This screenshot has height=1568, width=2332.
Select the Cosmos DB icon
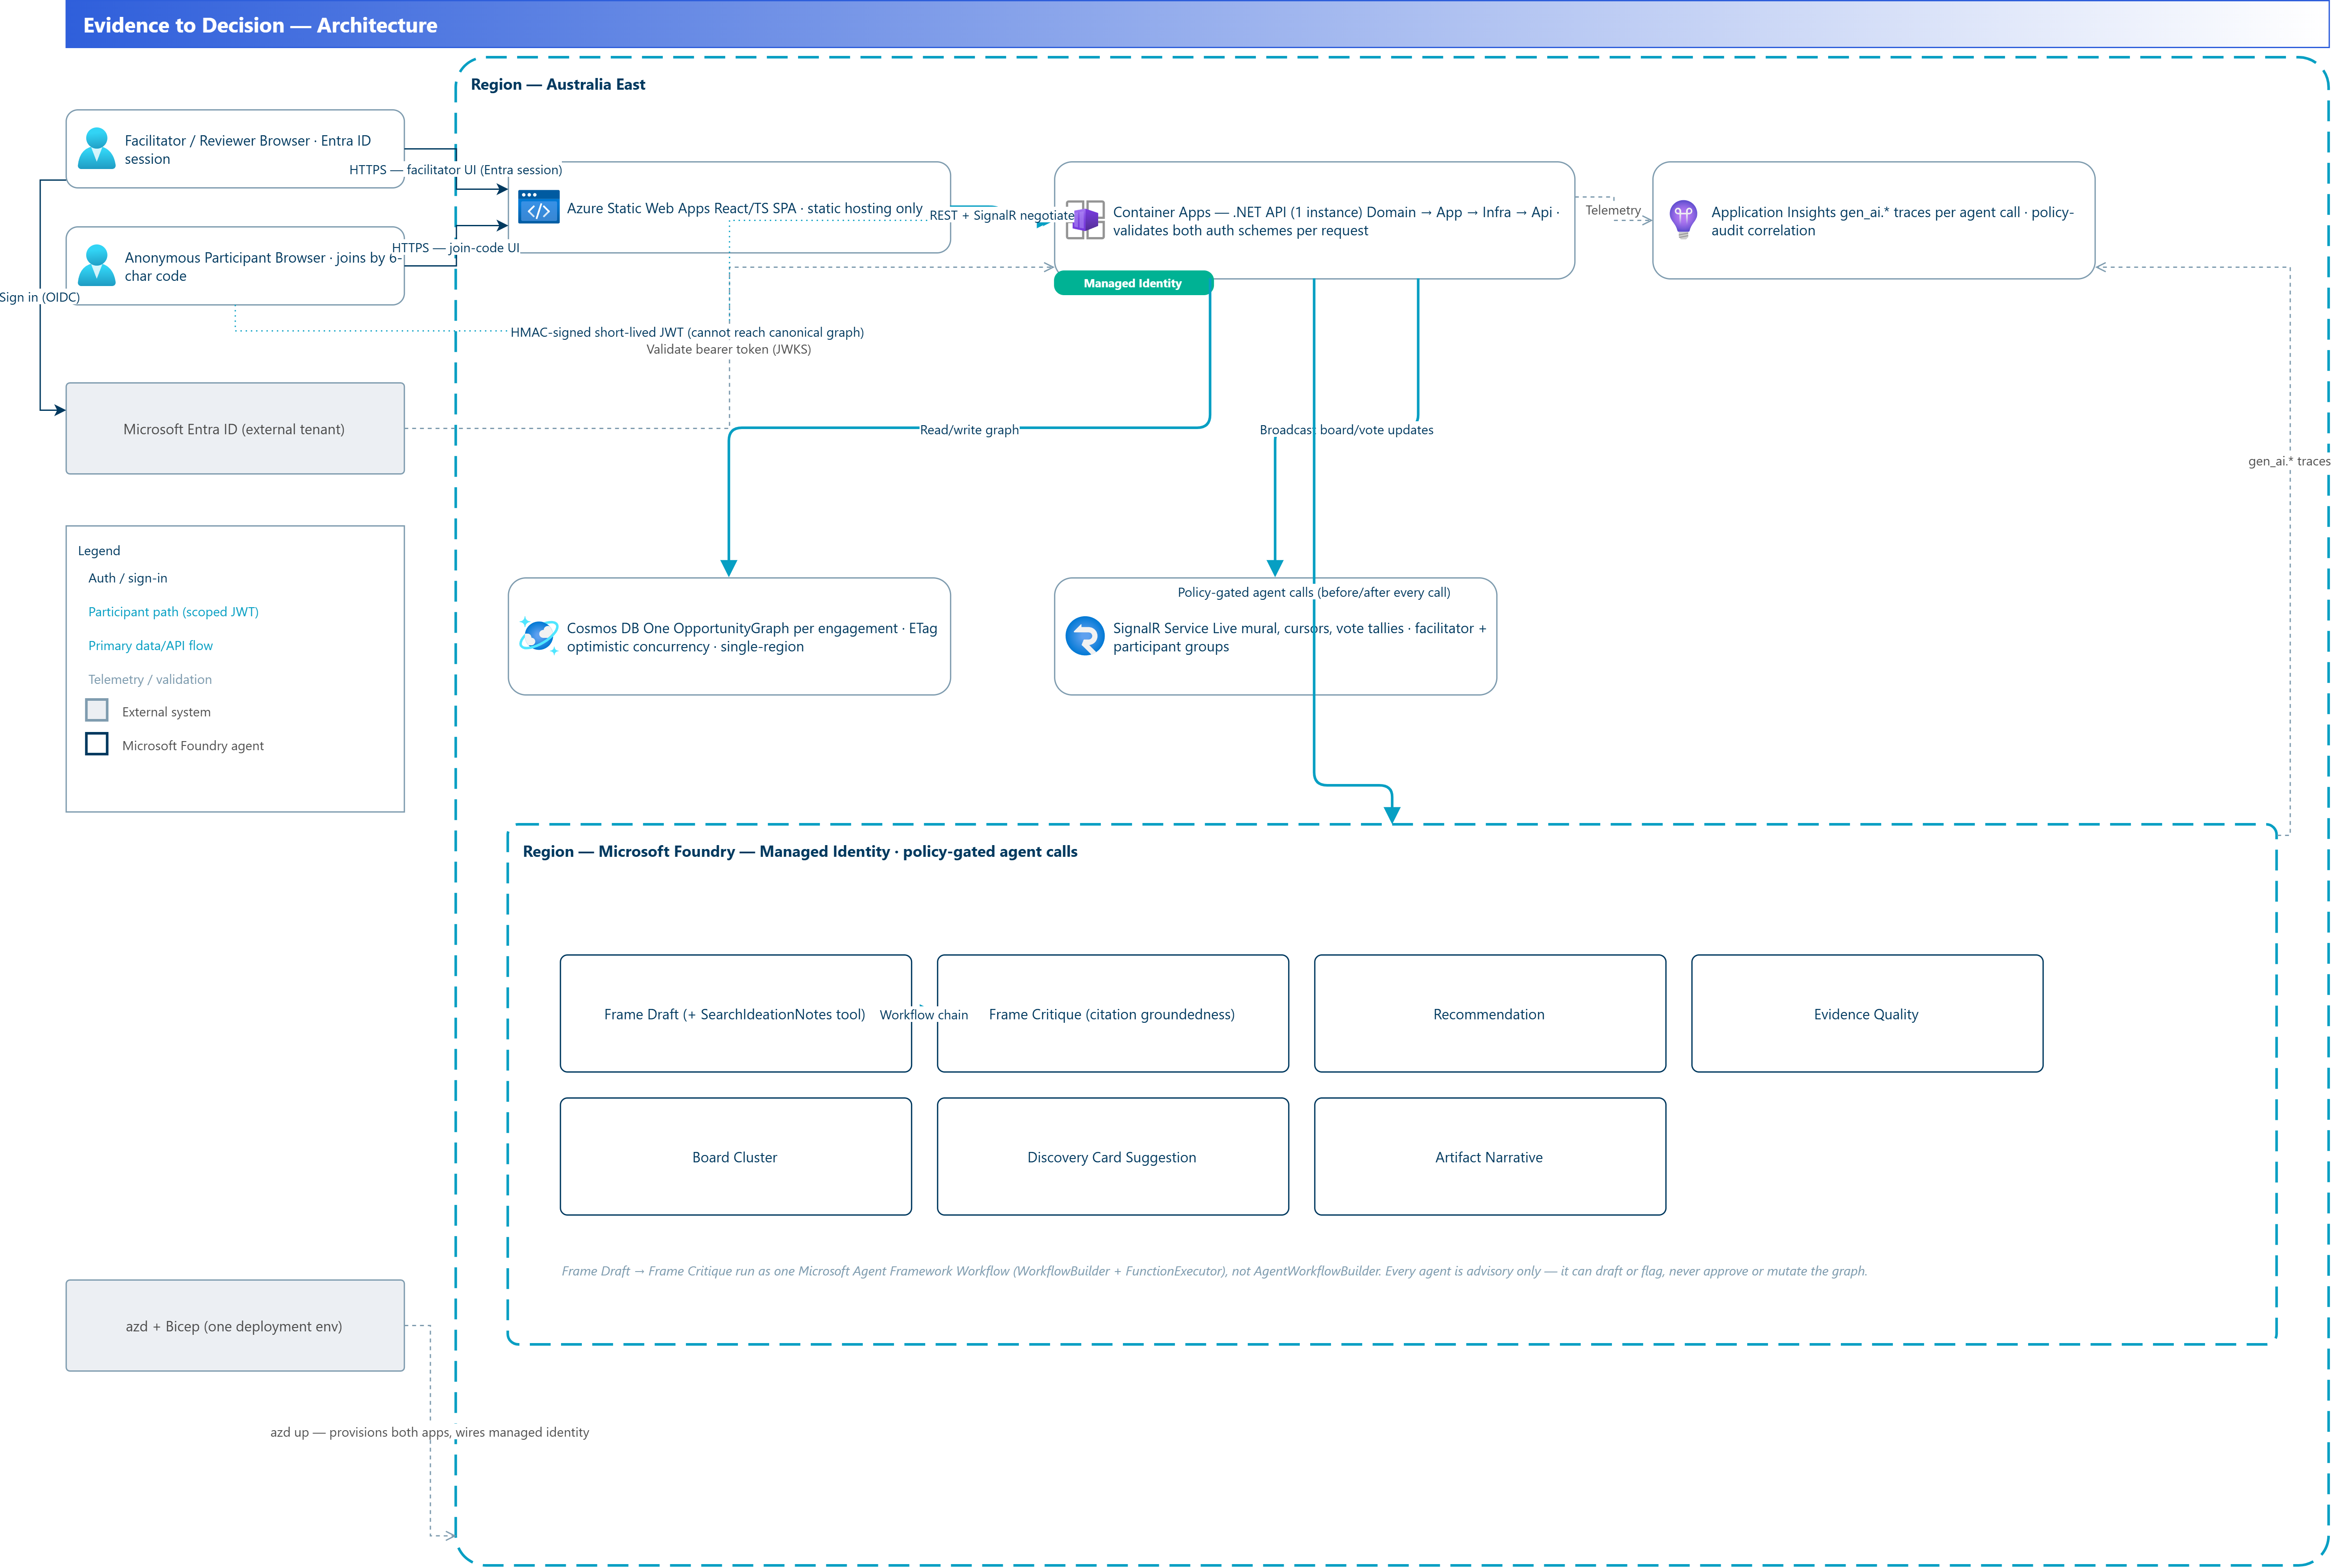coord(539,636)
